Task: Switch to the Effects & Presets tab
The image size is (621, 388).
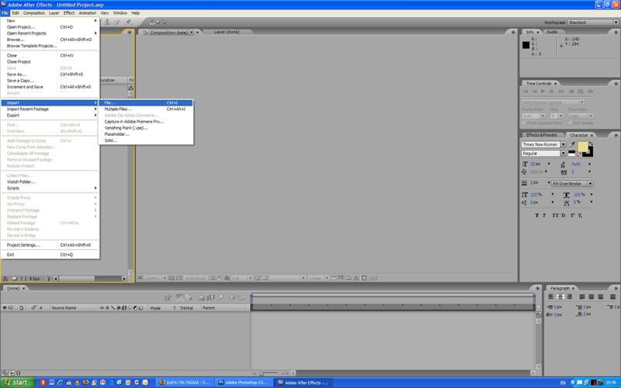Action: click(541, 135)
